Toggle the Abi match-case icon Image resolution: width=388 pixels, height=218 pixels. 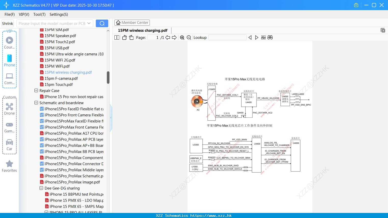[263, 38]
